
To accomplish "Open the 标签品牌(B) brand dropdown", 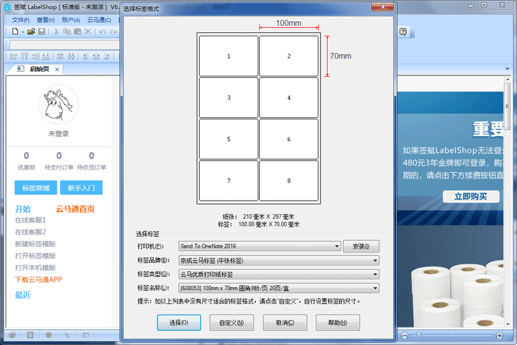I will click(279, 260).
